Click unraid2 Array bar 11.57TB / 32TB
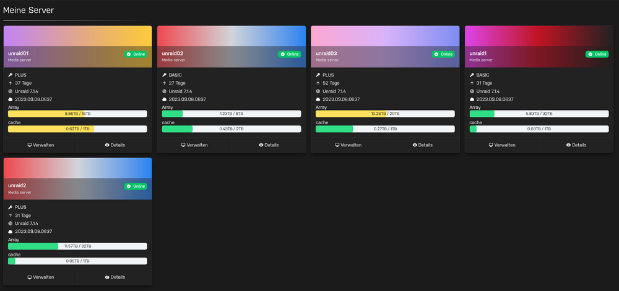The image size is (619, 291). tap(77, 246)
